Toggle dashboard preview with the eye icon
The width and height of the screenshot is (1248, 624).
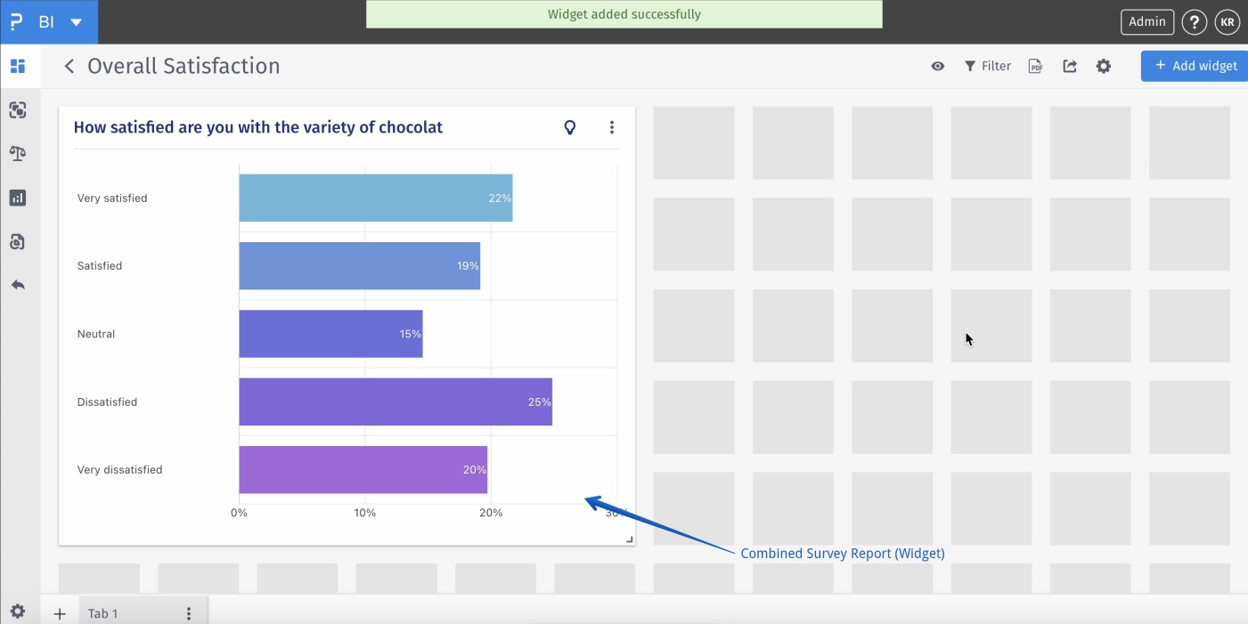938,66
